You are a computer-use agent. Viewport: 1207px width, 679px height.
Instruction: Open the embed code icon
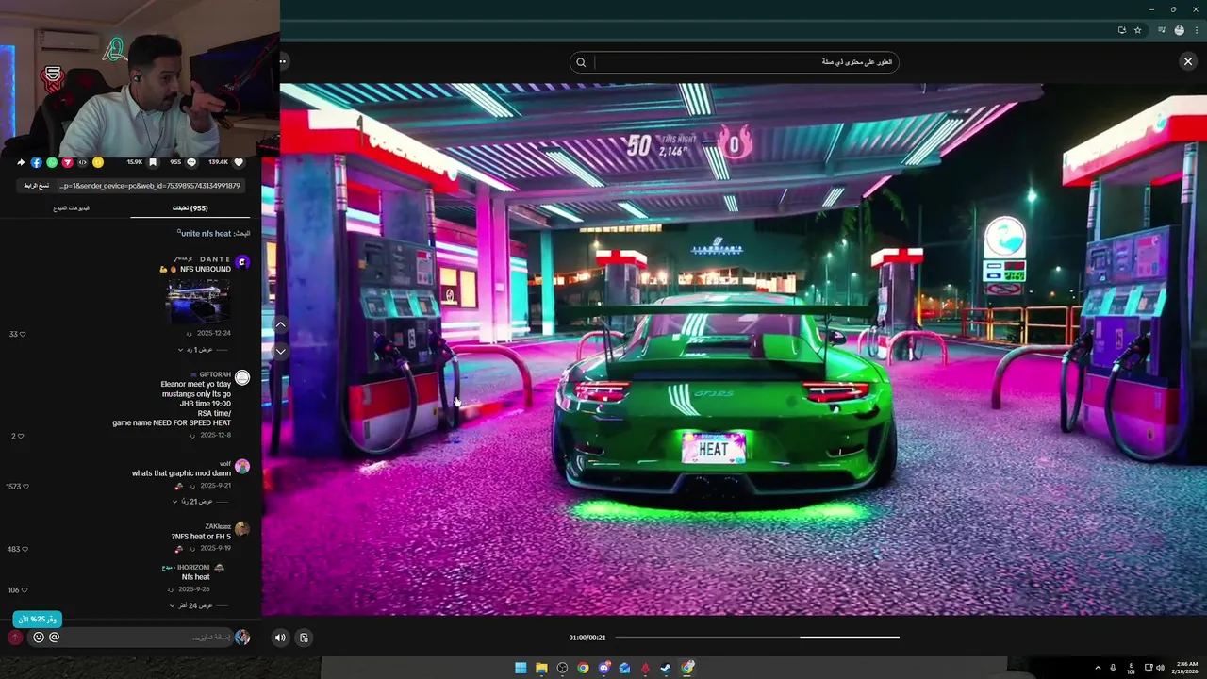[x=83, y=162]
